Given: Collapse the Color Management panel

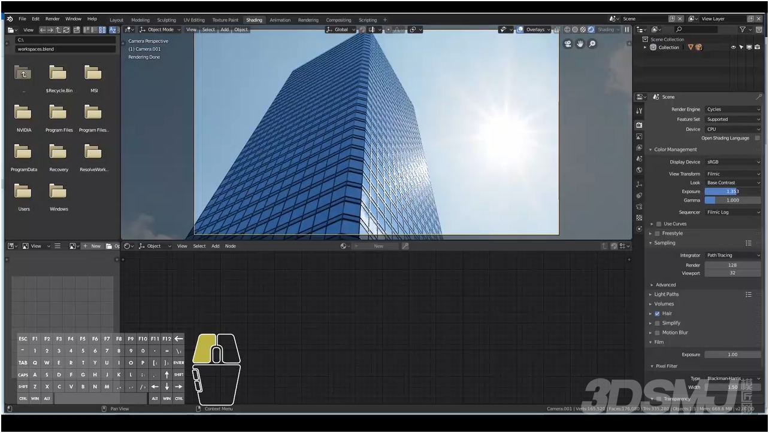Looking at the screenshot, I should pos(675,150).
